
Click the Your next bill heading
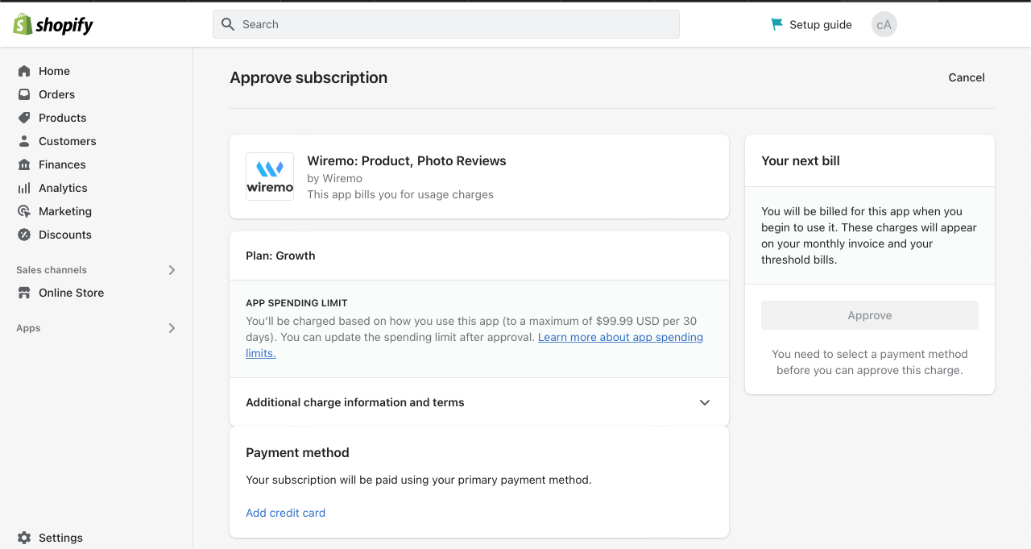[x=801, y=160]
